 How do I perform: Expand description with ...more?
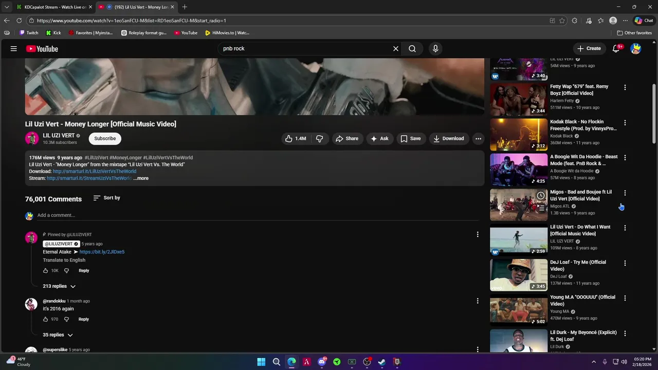tap(141, 178)
